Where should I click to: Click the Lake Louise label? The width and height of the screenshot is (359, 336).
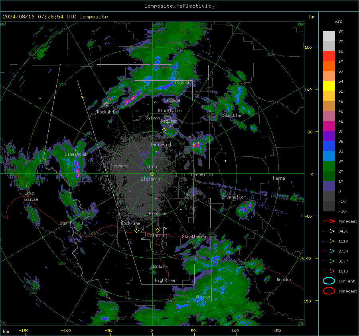tap(31, 196)
